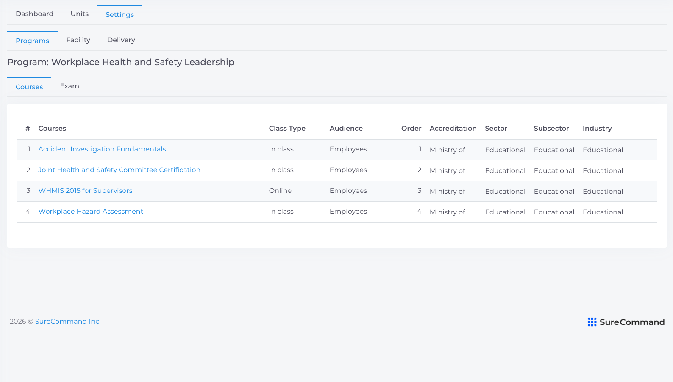
Task: Click Employees in Workplace Hazard Assessment row
Action: pos(348,212)
